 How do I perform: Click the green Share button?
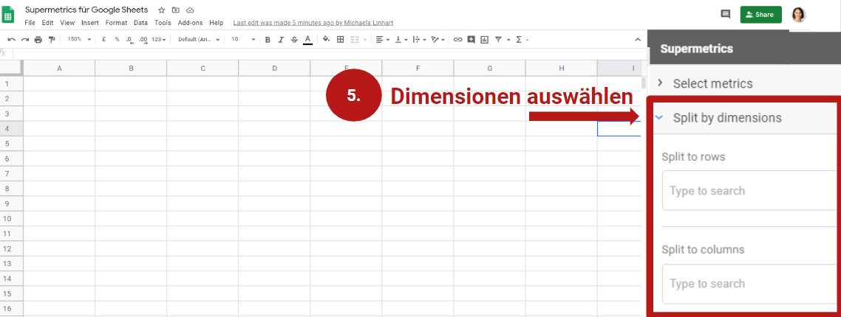[x=760, y=15]
